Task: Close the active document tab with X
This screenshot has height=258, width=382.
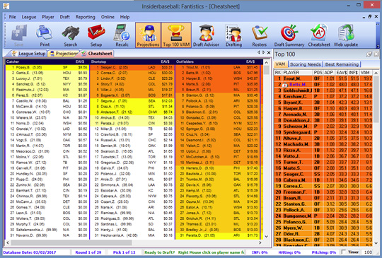Action: (269, 52)
